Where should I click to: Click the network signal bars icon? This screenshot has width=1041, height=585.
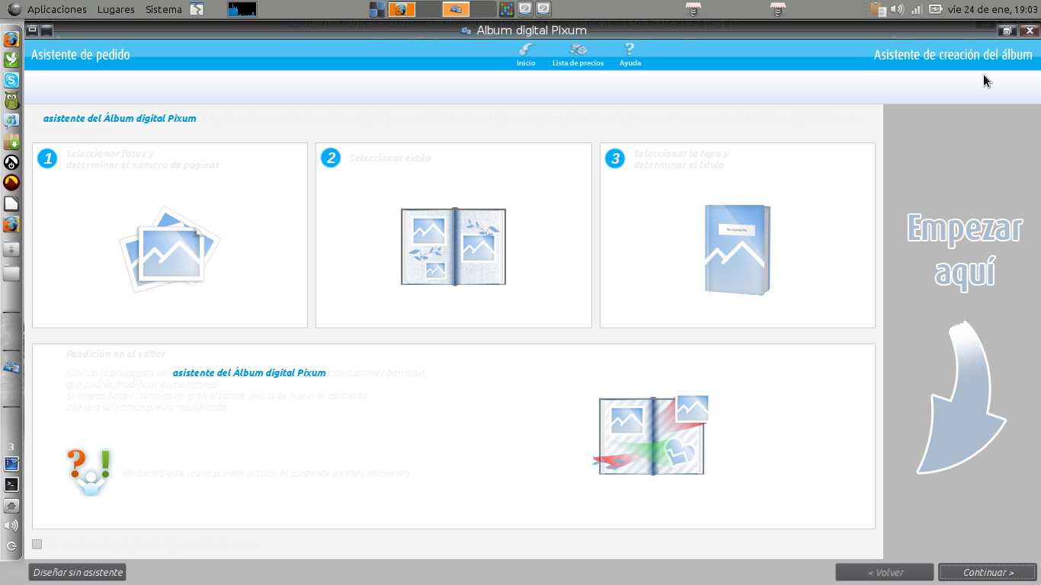[916, 9]
